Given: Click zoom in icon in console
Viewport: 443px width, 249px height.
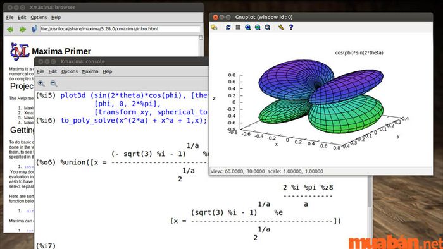Looking at the screenshot, I should (41, 83).
